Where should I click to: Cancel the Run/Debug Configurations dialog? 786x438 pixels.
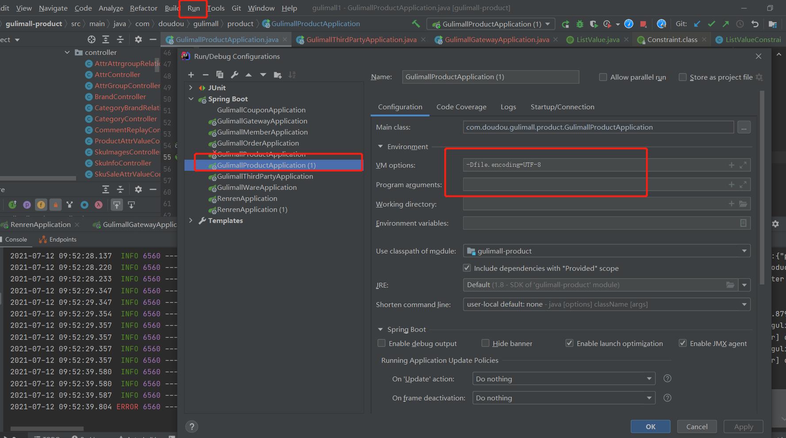697,426
